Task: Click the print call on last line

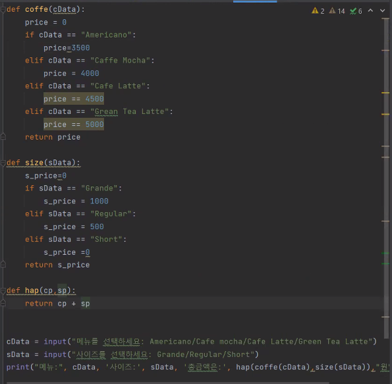Action: click(18, 367)
